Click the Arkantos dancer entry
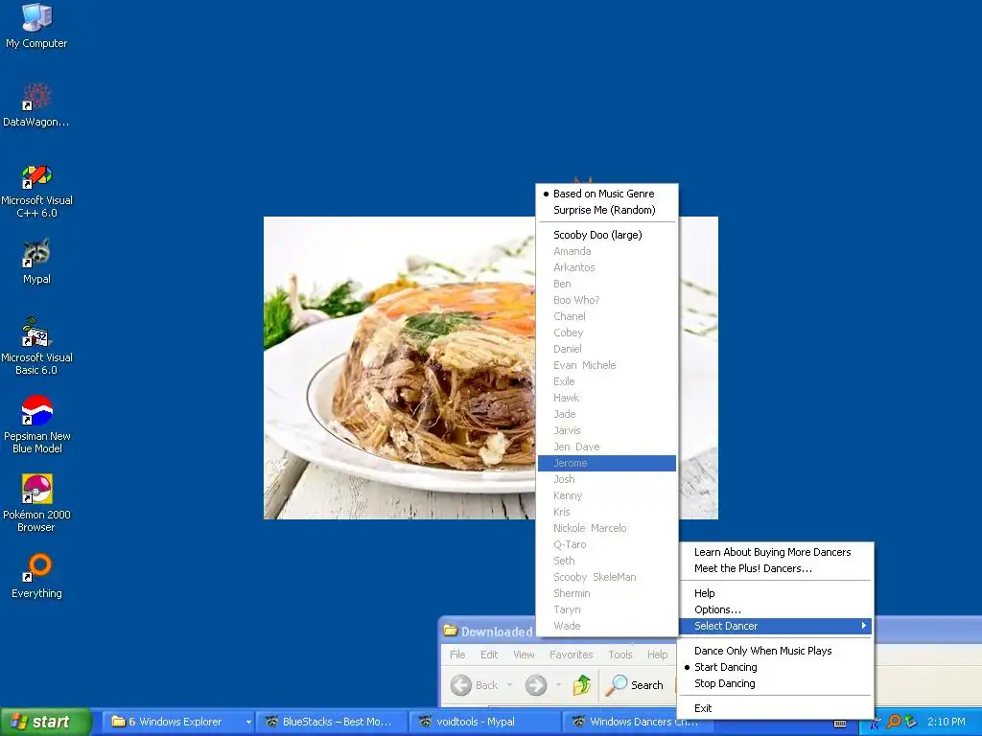 click(x=607, y=267)
